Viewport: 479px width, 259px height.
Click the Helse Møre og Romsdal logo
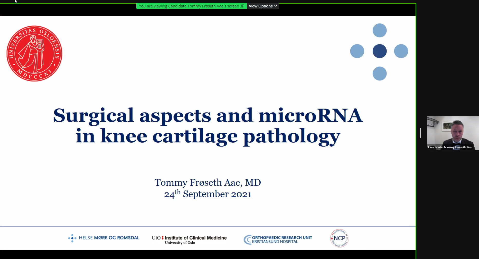[104, 238]
